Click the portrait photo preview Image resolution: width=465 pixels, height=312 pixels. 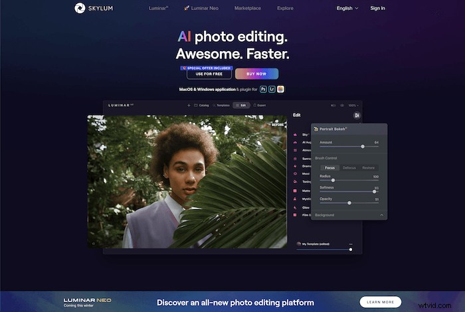pyautogui.click(x=187, y=182)
